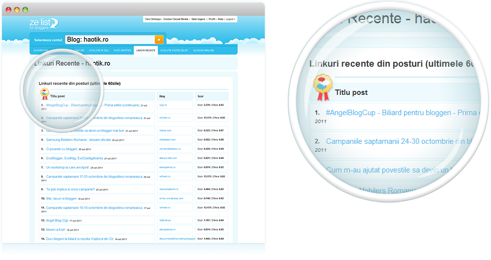This screenshot has width=491, height=260.
Task: Click the Date logare link
Action: tap(198, 19)
